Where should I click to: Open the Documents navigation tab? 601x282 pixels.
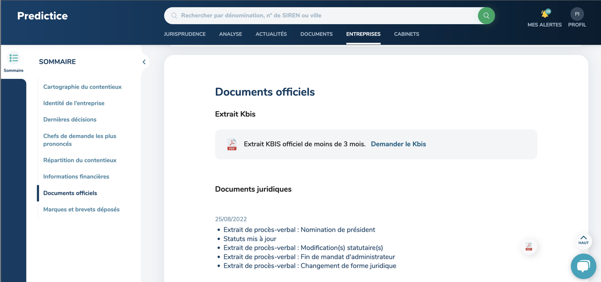point(316,34)
